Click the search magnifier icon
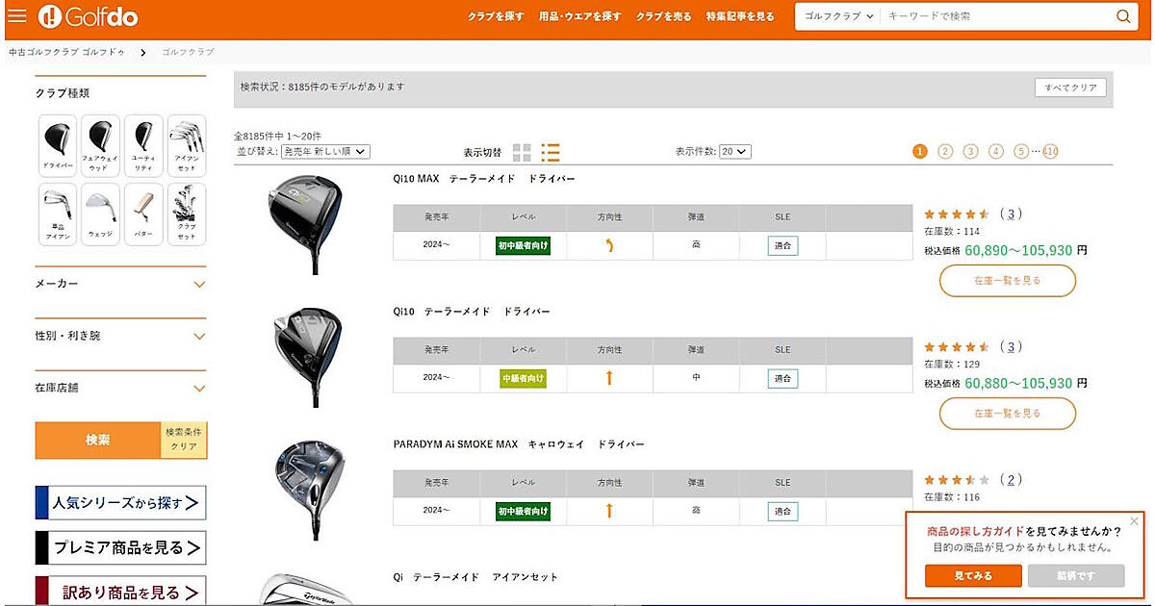 [1122, 16]
